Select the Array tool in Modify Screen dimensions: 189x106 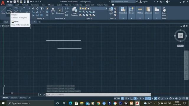click(41, 15)
